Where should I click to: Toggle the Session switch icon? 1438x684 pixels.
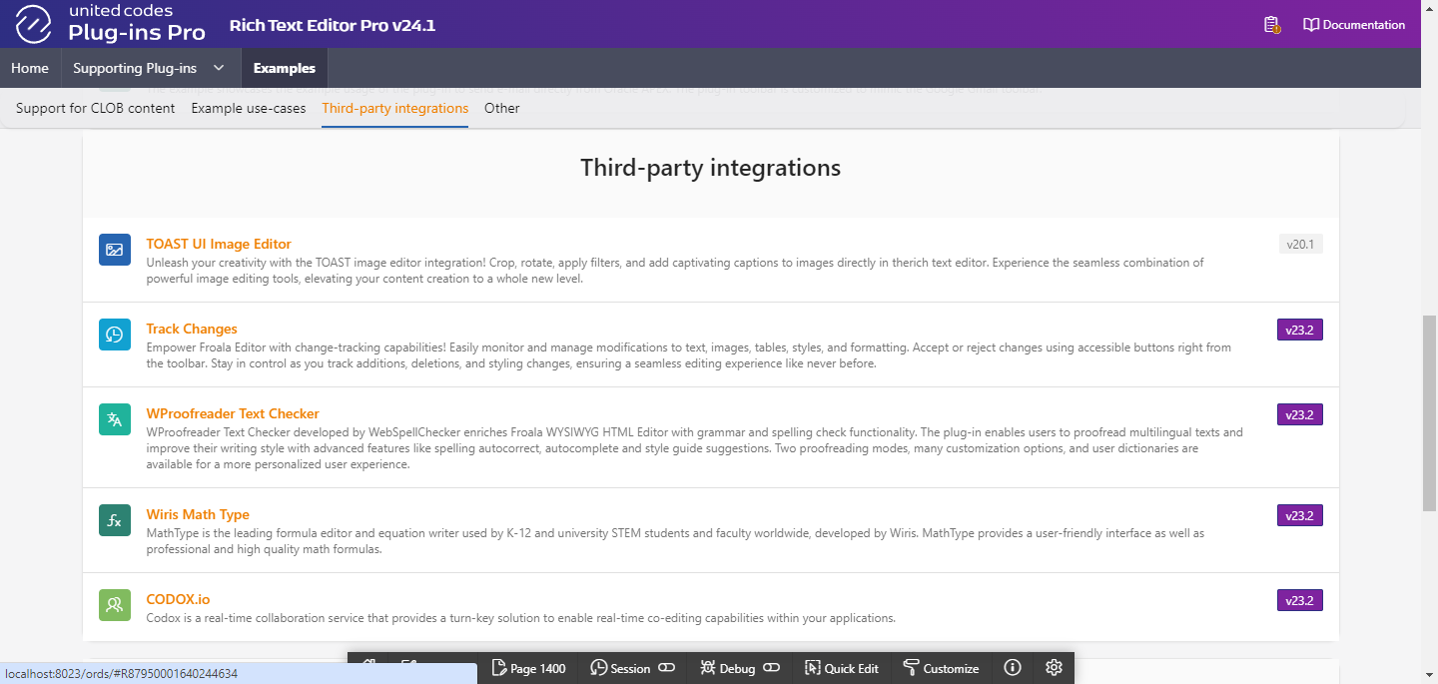(666, 668)
